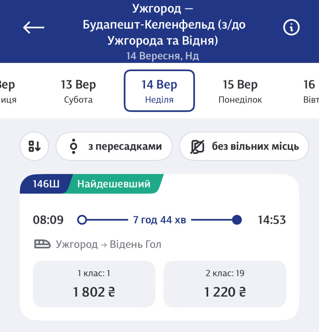319x332 pixels.
Task: Select the 13 Вер Субота date
Action: click(x=78, y=91)
